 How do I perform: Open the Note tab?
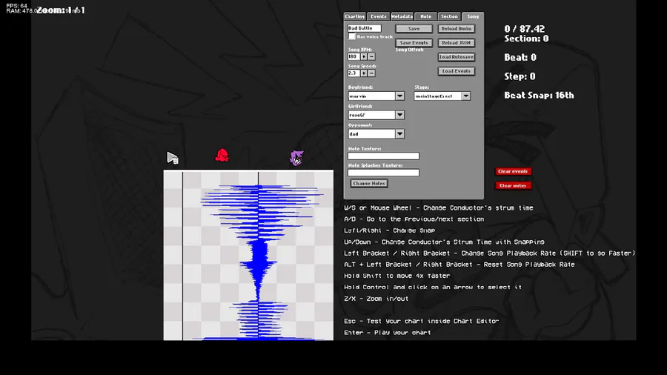pos(426,16)
